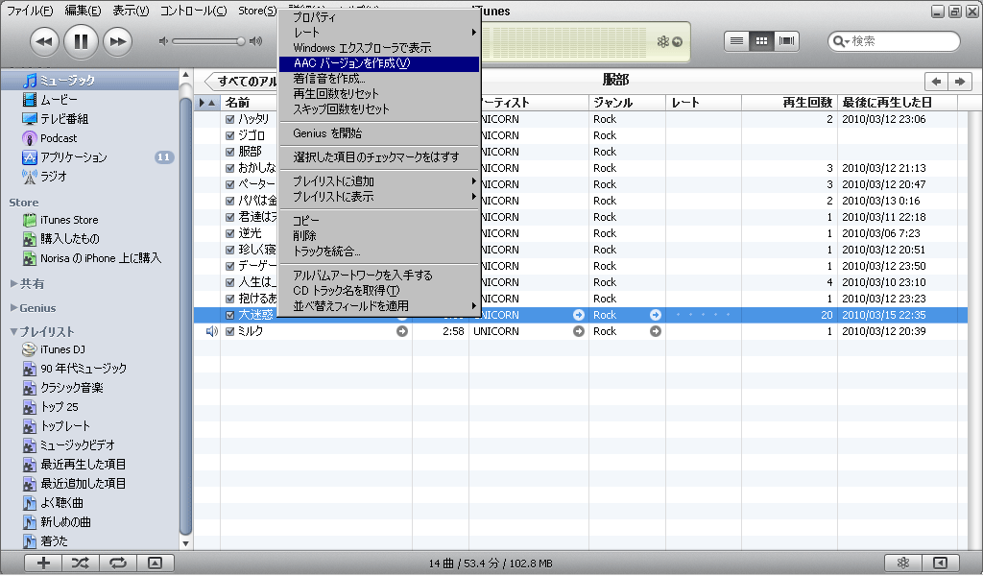983x576 pixels.
Task: Switch to Cover Flow view icon
Action: click(786, 41)
